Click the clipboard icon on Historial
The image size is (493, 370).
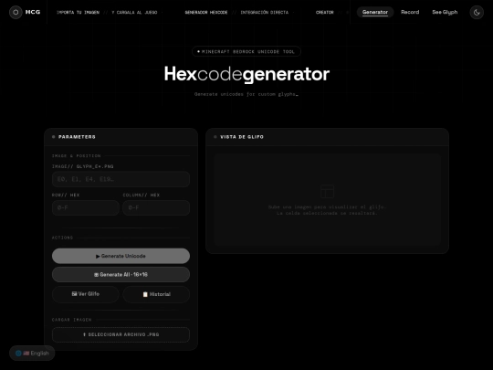(145, 294)
